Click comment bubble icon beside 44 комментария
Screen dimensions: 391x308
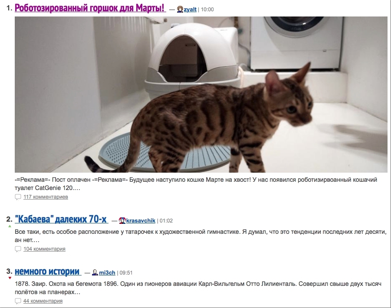pos(18,301)
